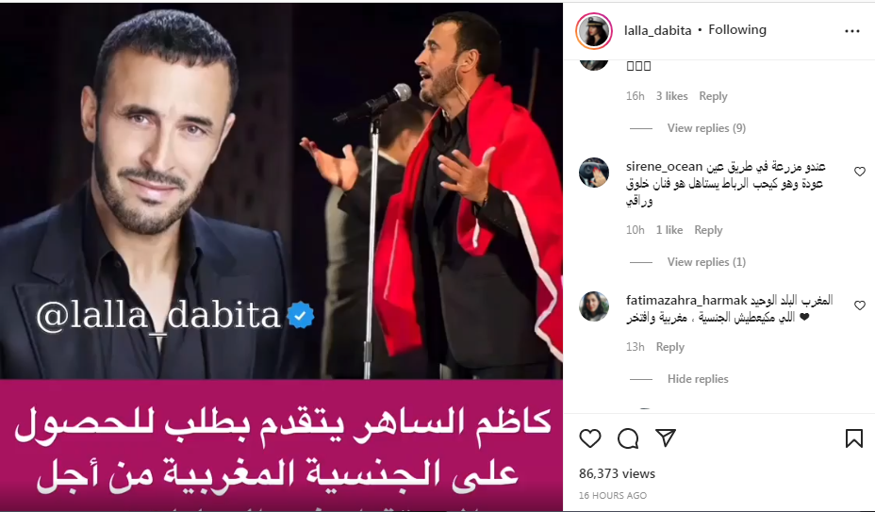Collapse thread with Hide replies

[x=698, y=378]
